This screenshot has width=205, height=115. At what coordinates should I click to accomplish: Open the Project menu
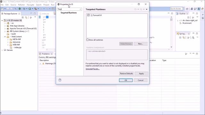coord(46,5)
